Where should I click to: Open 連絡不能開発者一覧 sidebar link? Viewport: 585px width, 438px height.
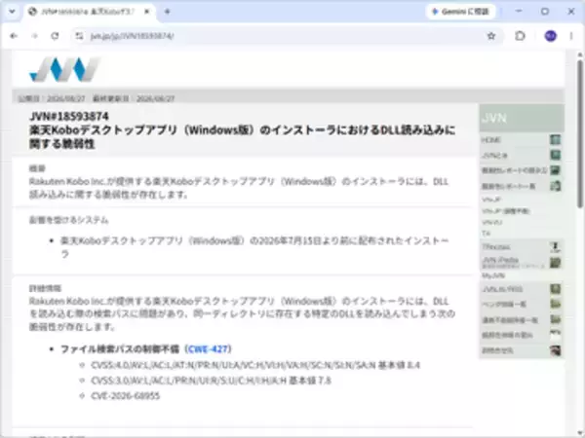tap(510, 320)
